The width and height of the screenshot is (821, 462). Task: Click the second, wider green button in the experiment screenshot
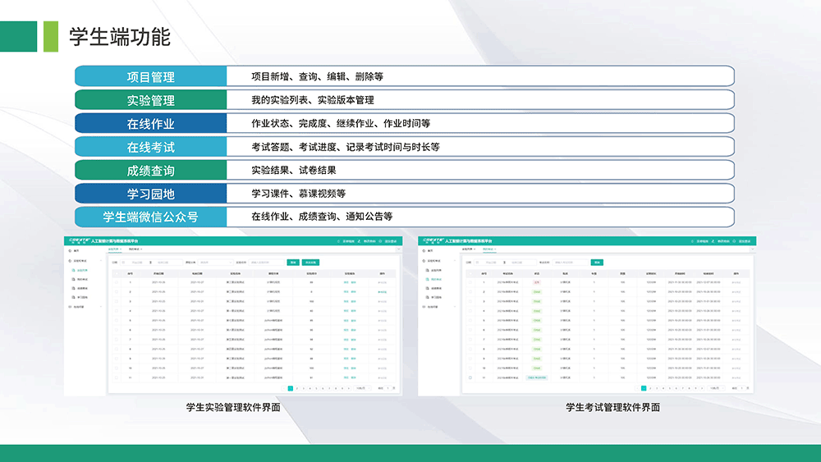(x=310, y=263)
